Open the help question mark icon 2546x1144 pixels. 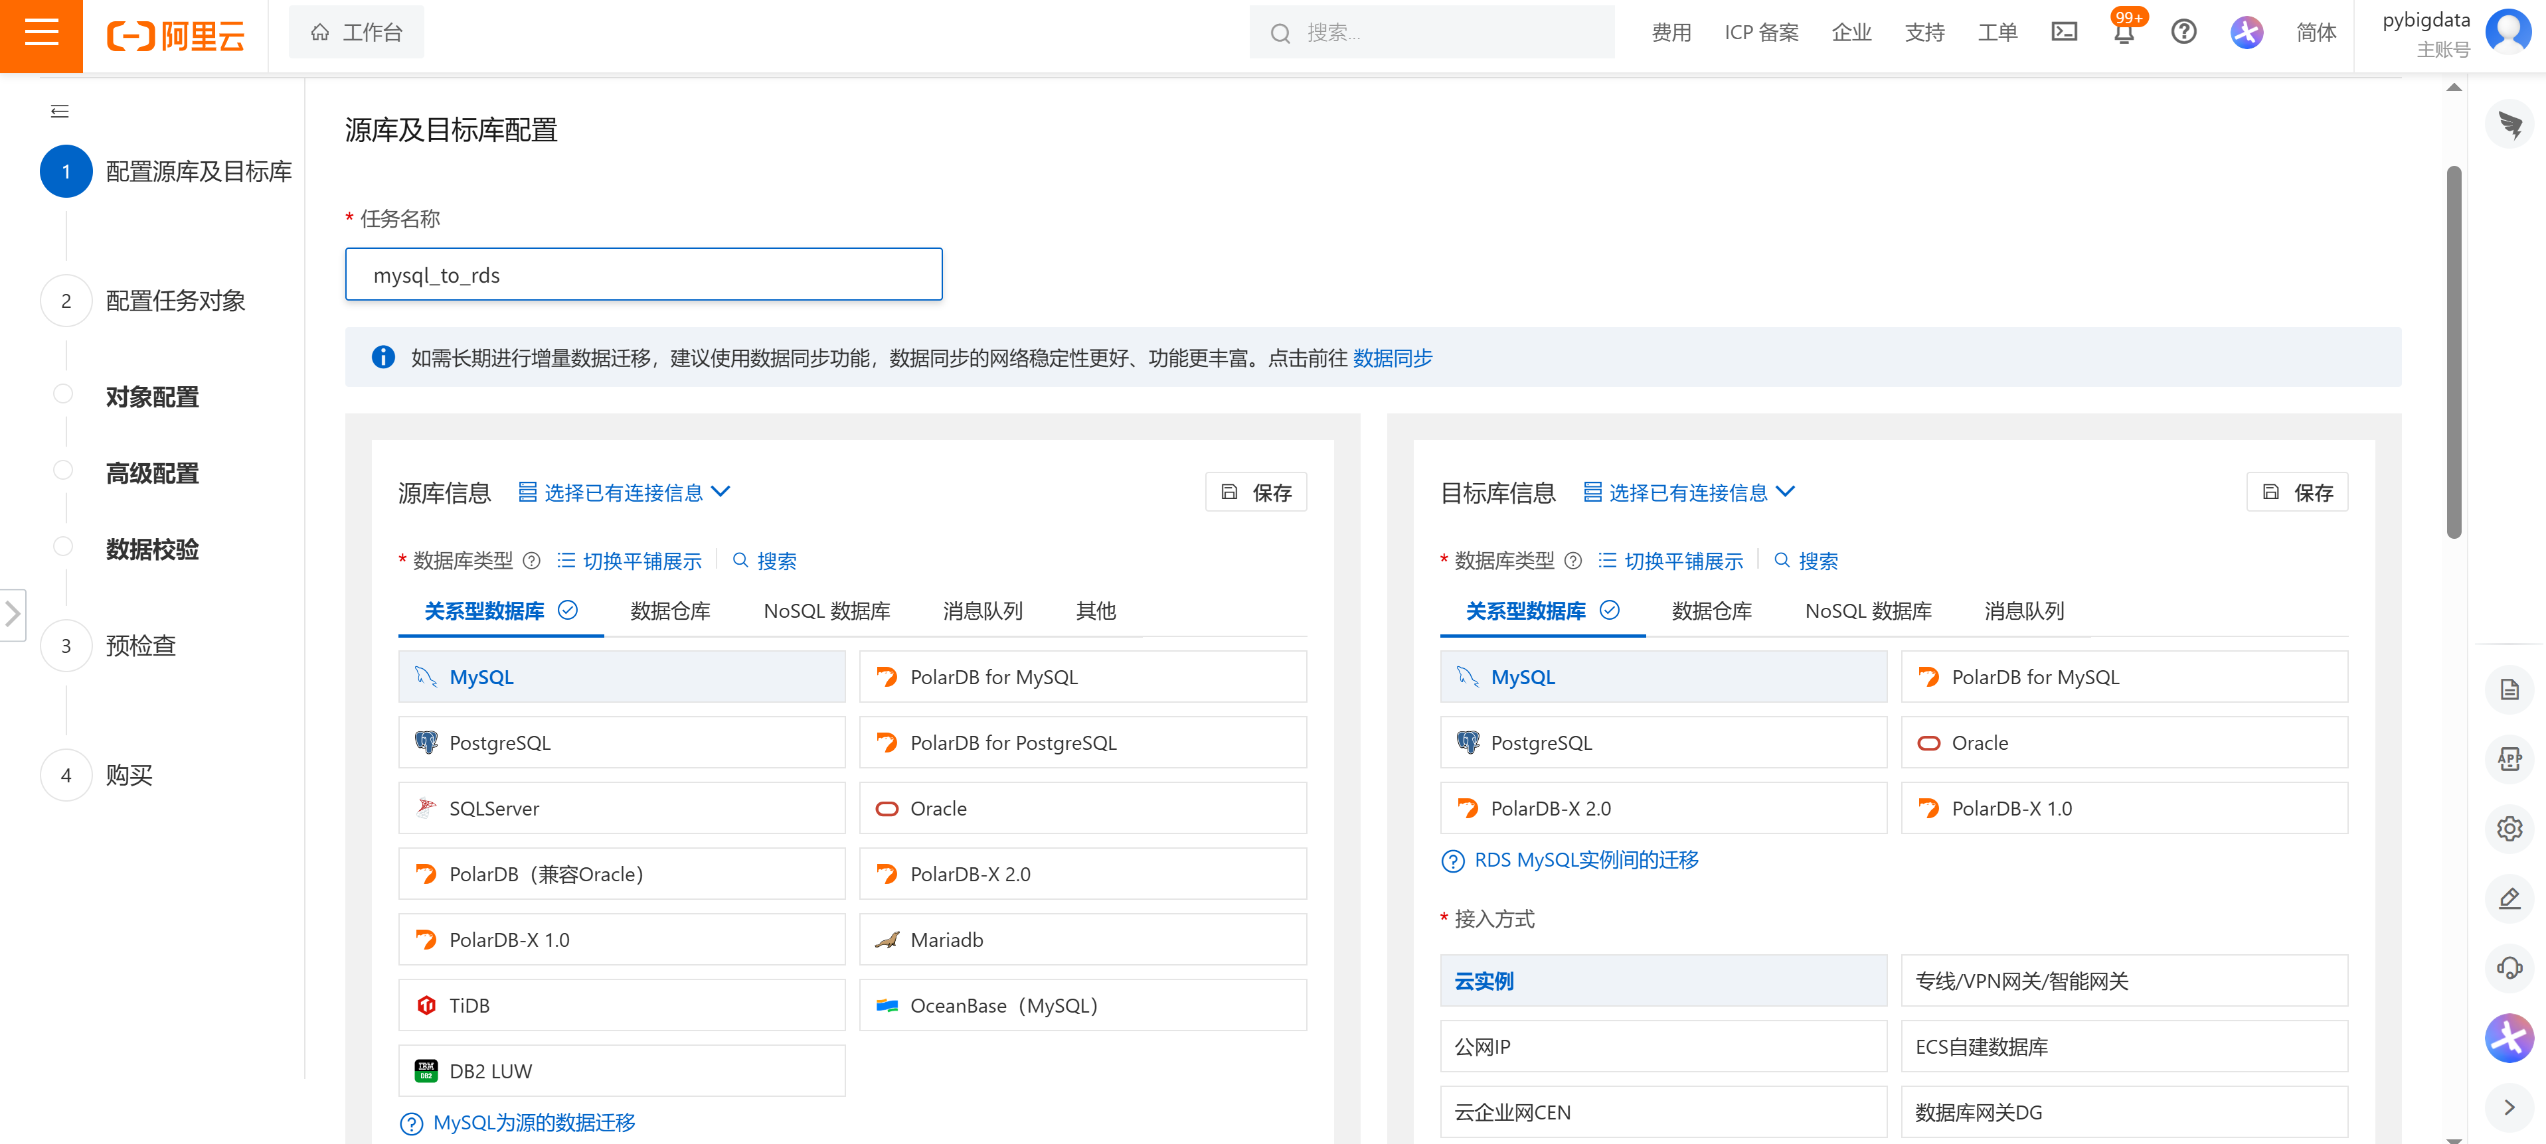(x=2183, y=33)
